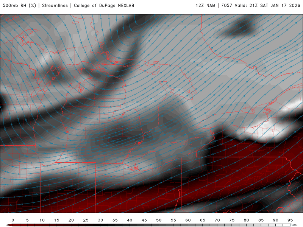Viewport: 303px width, 227px height.
Task: Select the 25 value on the color scale
Action: [x=86, y=220]
